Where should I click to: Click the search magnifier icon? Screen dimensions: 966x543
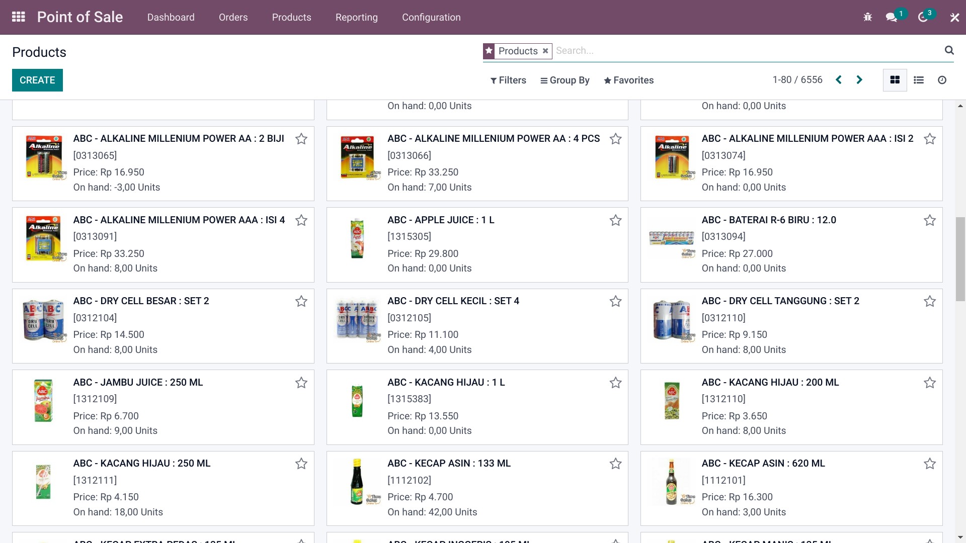(x=949, y=50)
